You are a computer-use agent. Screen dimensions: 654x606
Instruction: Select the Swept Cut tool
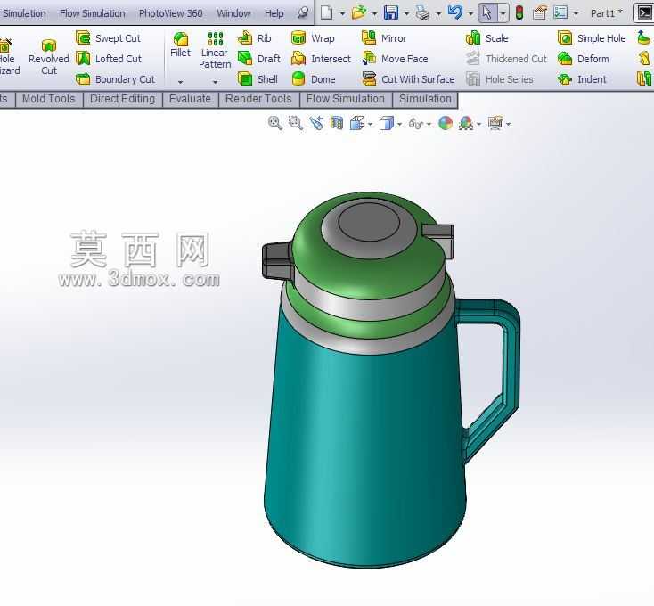click(109, 38)
